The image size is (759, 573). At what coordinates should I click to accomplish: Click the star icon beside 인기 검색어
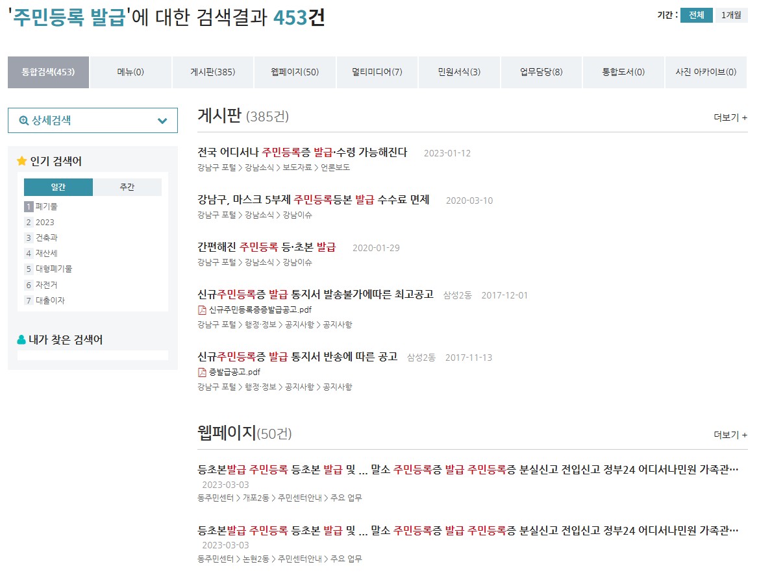20,160
